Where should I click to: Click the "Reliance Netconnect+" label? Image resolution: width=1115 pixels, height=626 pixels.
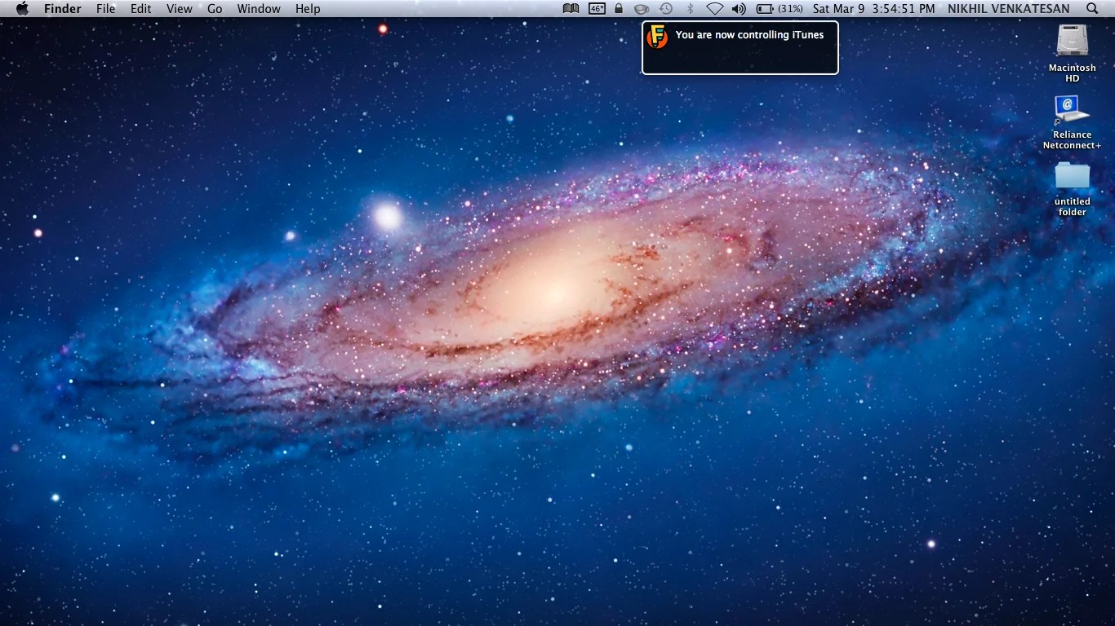pyautogui.click(x=1073, y=140)
